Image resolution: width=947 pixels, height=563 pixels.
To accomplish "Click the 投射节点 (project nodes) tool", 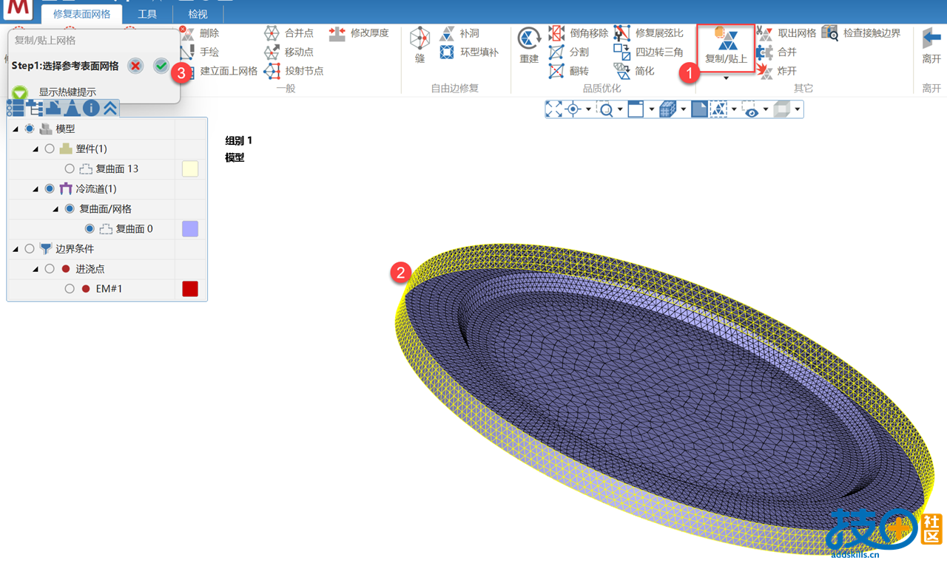I will tap(294, 71).
